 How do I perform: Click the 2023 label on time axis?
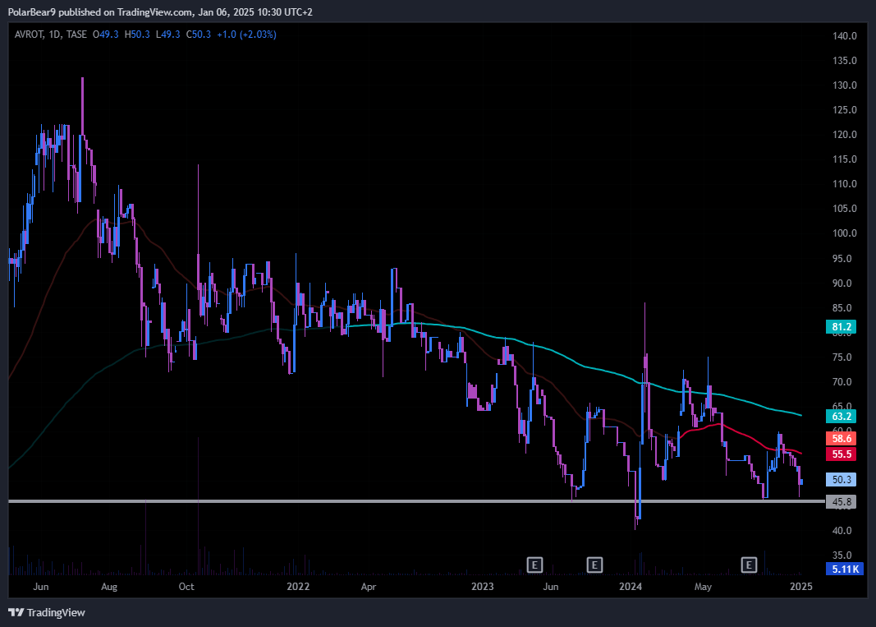pyautogui.click(x=483, y=587)
